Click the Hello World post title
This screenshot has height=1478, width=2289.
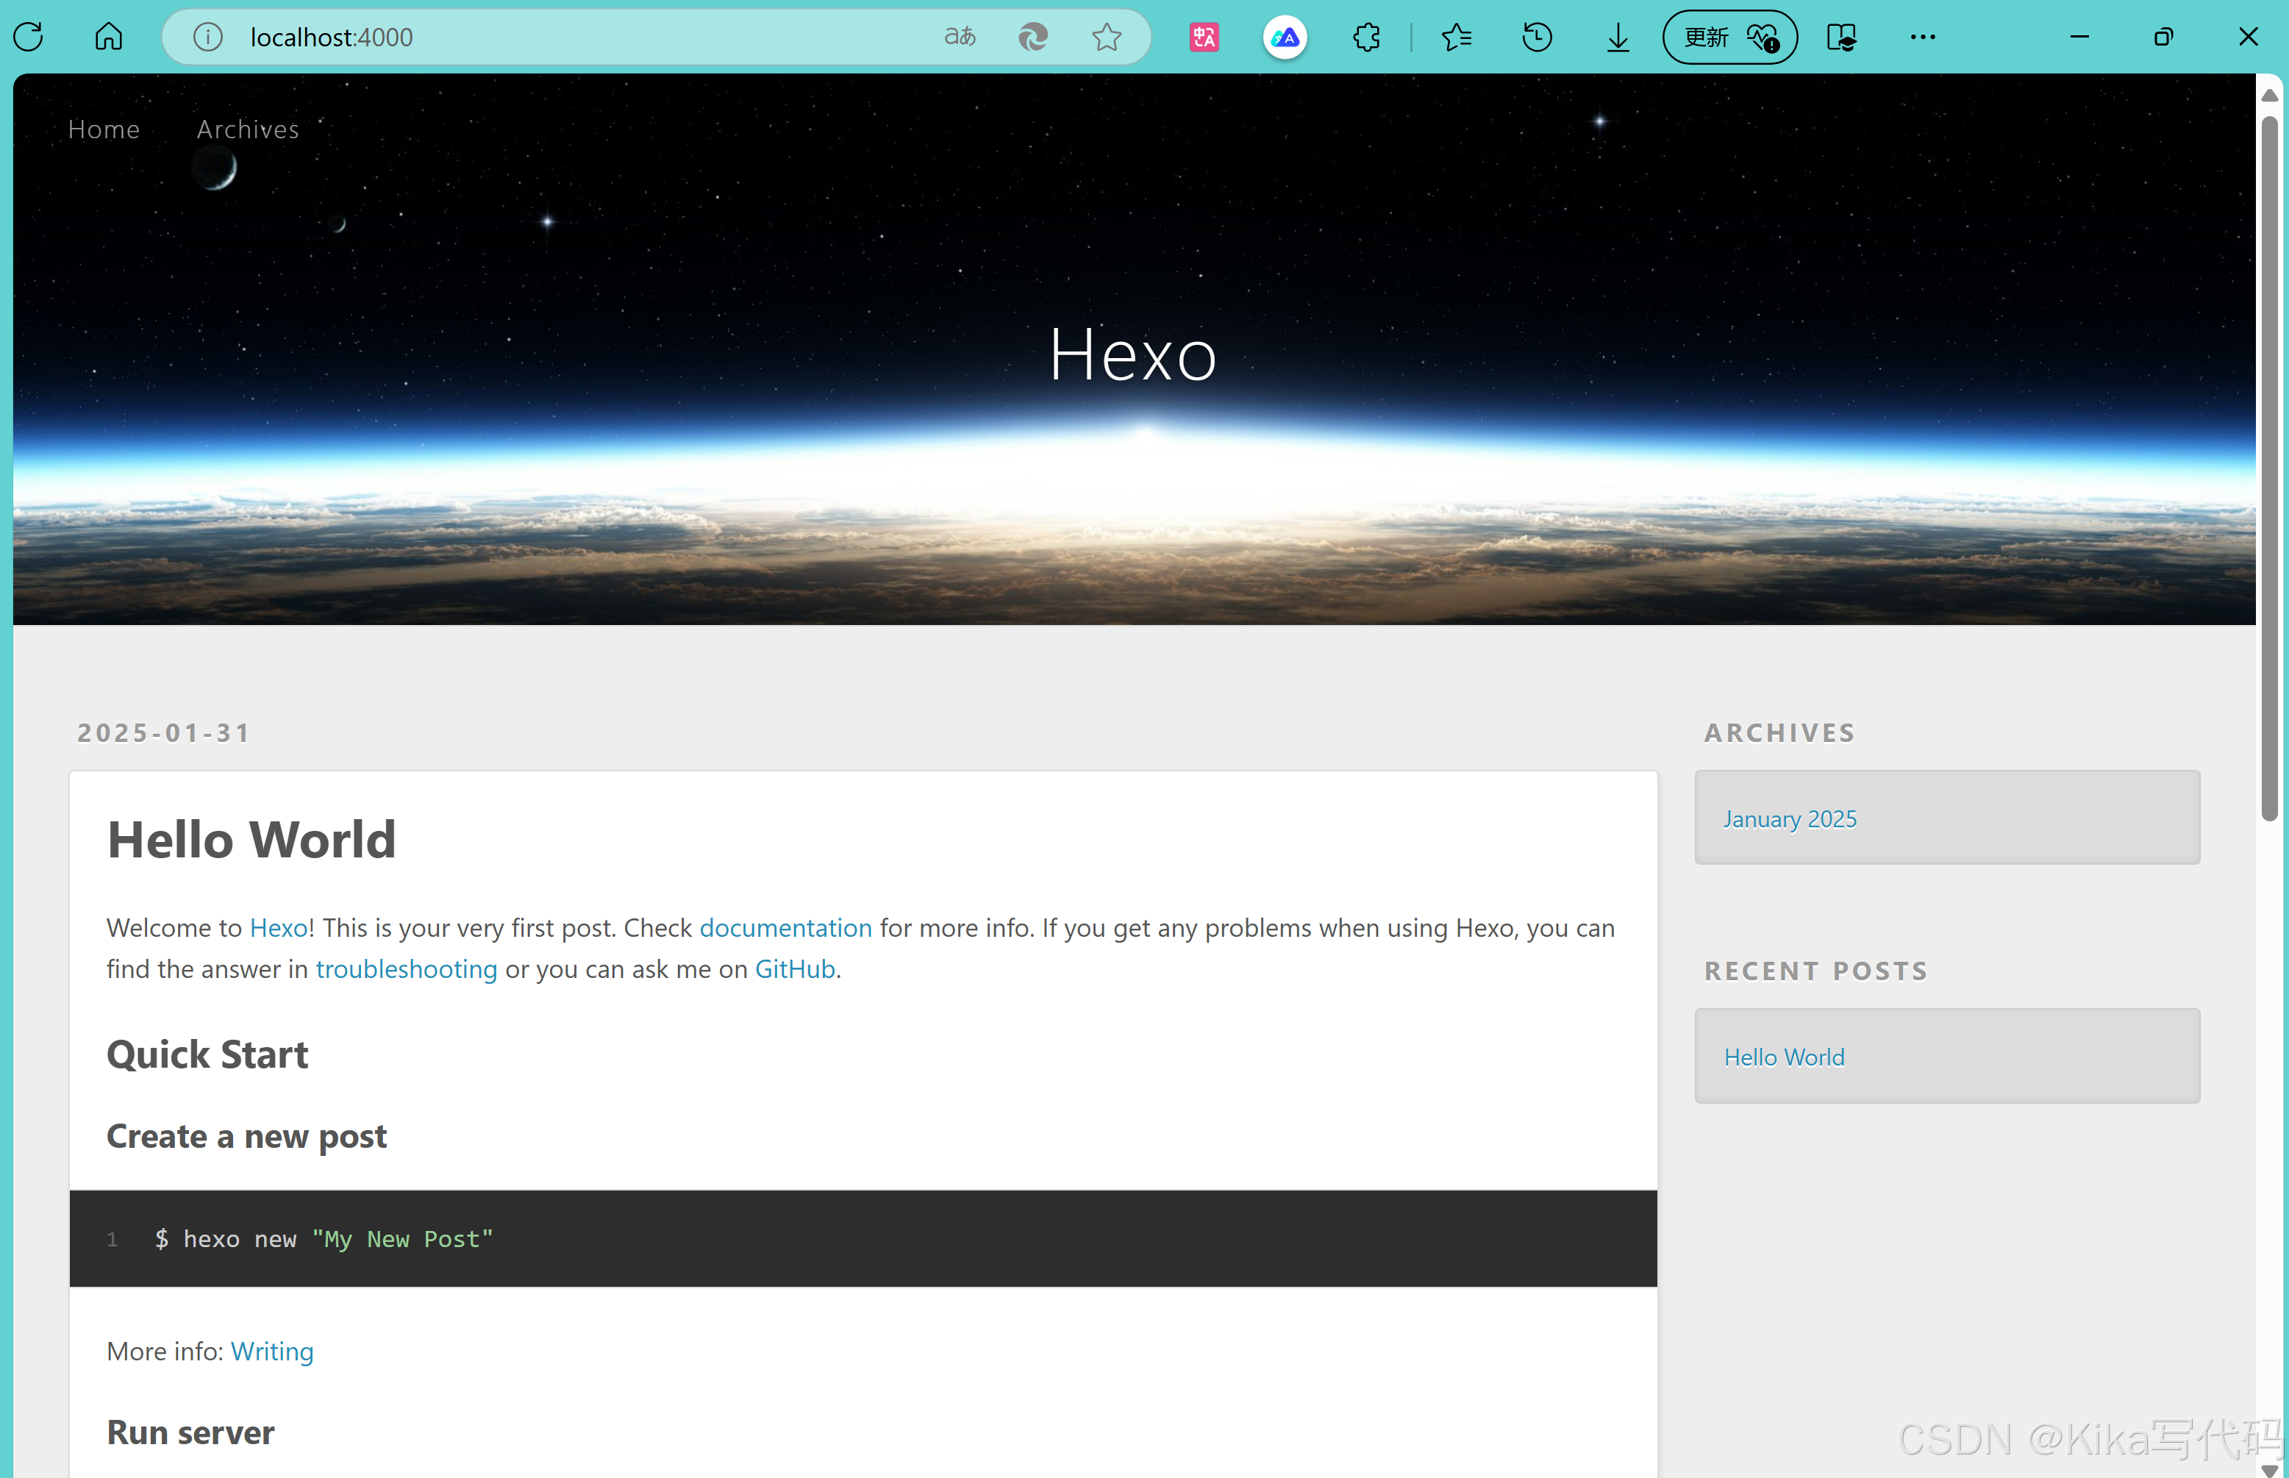tap(251, 840)
